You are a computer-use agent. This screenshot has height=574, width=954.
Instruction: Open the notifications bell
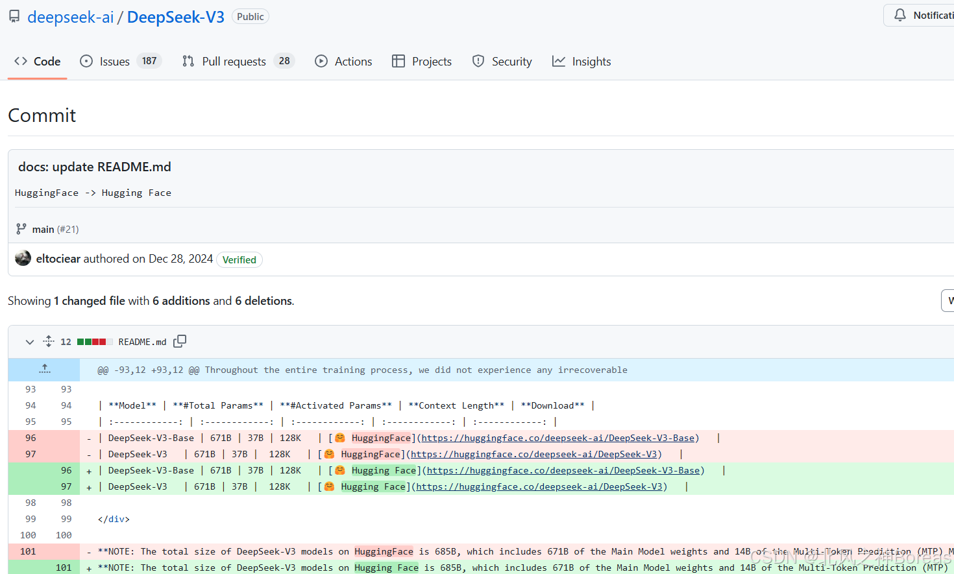tap(900, 14)
